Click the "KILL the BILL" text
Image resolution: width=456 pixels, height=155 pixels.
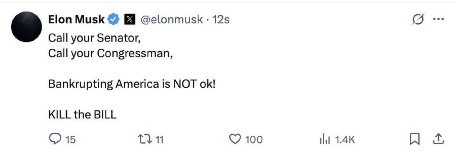point(82,115)
